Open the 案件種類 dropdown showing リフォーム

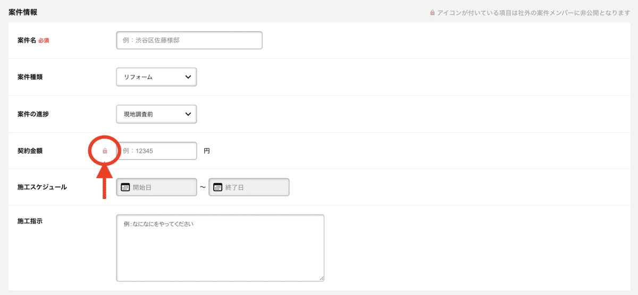pyautogui.click(x=156, y=77)
